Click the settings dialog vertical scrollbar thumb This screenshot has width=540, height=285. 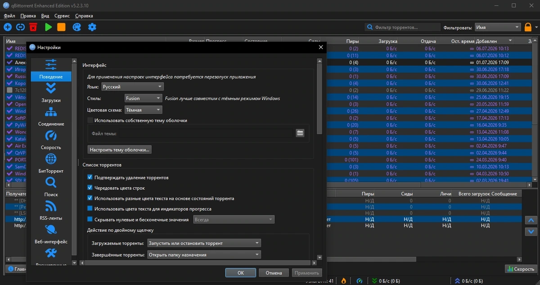(x=319, y=98)
